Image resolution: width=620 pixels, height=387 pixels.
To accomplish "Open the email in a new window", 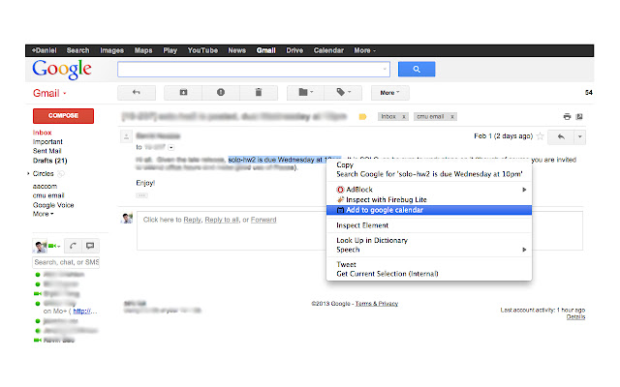I will [579, 116].
